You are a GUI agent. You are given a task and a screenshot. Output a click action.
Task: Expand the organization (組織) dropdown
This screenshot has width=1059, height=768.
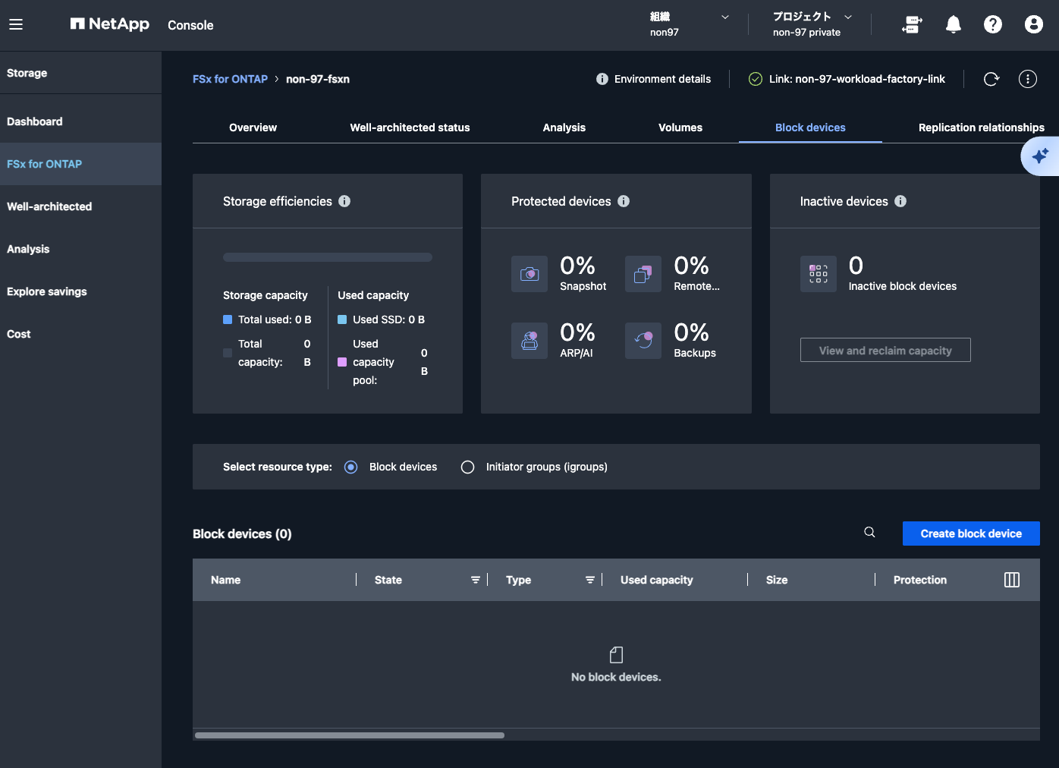(x=690, y=24)
